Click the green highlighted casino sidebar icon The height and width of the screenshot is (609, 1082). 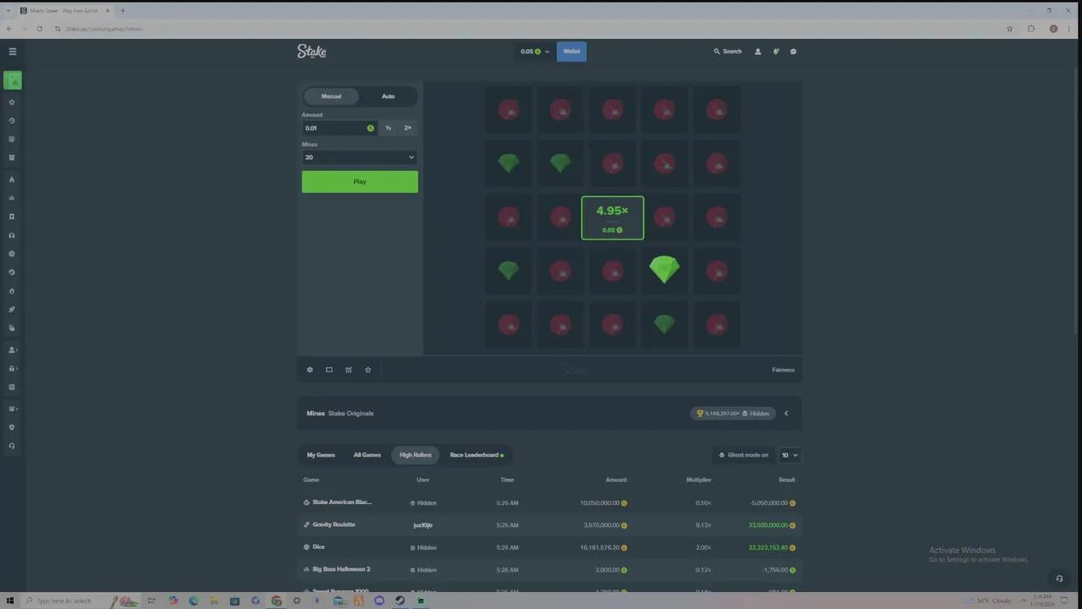pos(12,80)
